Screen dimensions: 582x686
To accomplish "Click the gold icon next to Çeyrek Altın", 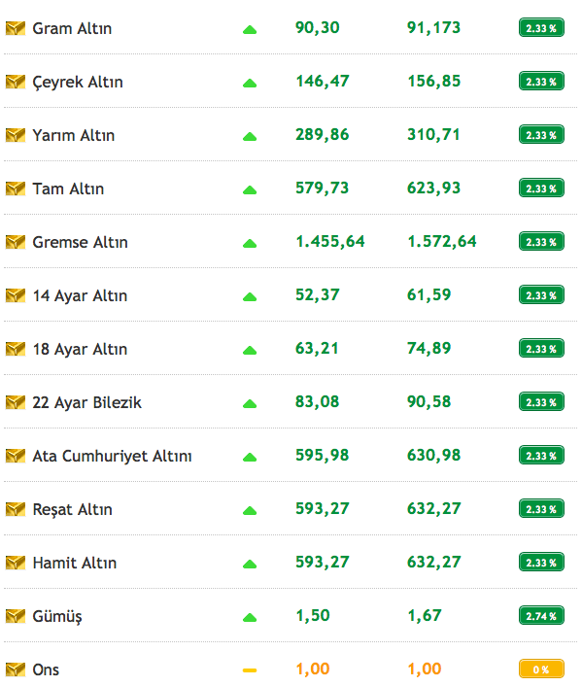I will (16, 82).
